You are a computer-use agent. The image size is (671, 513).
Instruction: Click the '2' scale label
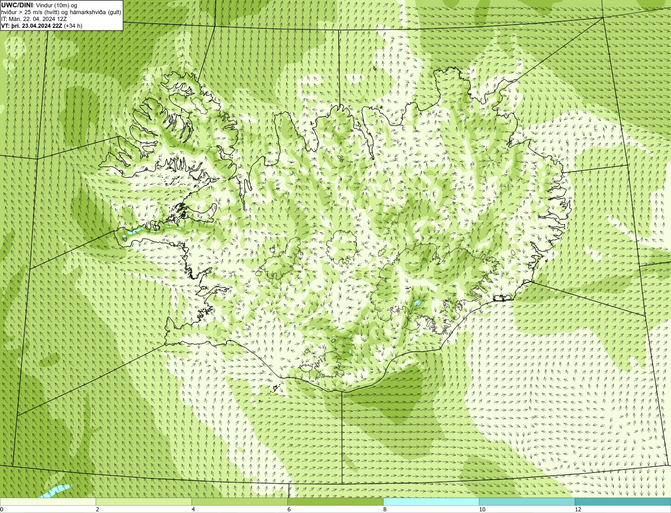98,509
